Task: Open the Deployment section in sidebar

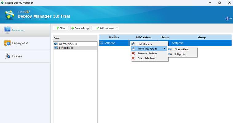Action: (25, 43)
